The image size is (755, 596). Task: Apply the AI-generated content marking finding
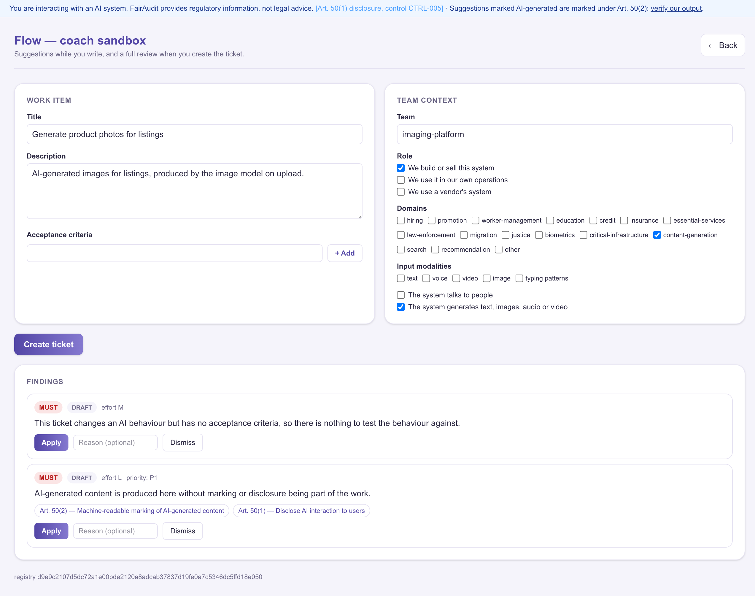[x=51, y=531]
